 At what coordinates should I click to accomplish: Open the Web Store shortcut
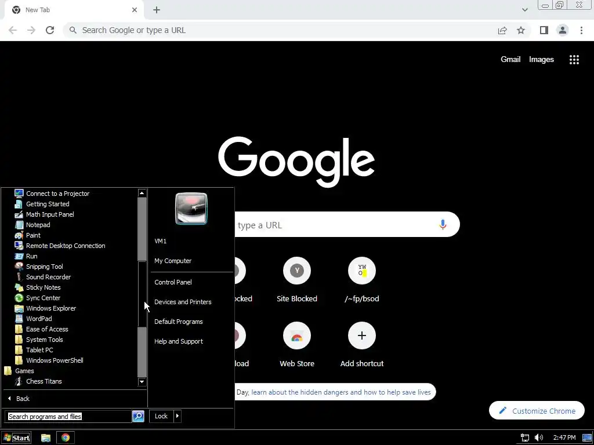(297, 345)
